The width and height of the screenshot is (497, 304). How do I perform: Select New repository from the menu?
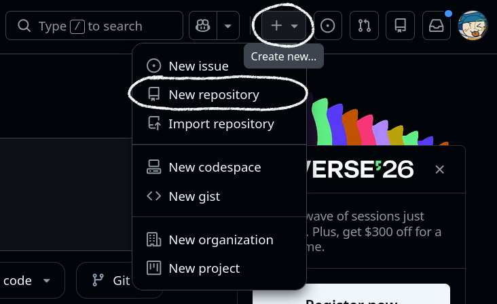coord(219,95)
